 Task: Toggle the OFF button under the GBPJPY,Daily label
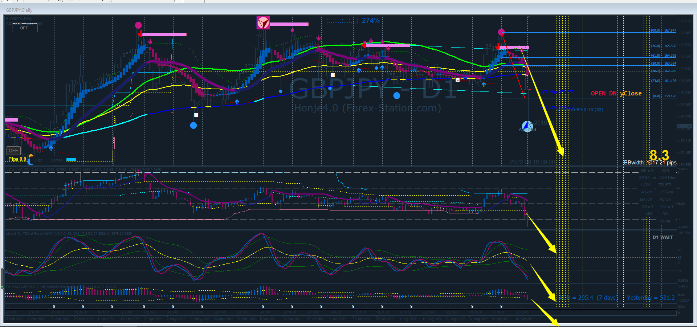tap(24, 28)
